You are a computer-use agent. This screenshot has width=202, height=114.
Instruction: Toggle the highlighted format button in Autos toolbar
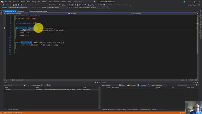click(50, 85)
